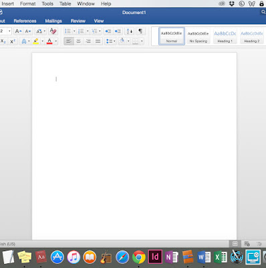Apply red font color
The width and height of the screenshot is (266, 268).
click(x=49, y=41)
